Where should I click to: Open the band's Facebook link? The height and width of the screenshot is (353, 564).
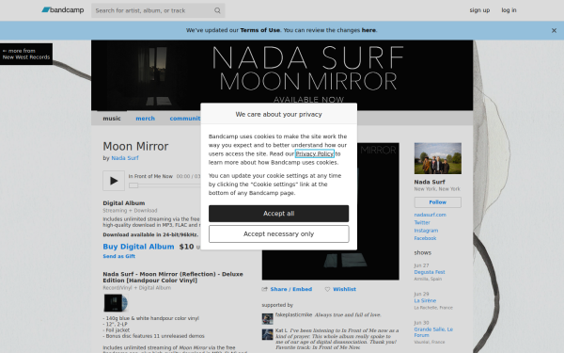coord(425,238)
